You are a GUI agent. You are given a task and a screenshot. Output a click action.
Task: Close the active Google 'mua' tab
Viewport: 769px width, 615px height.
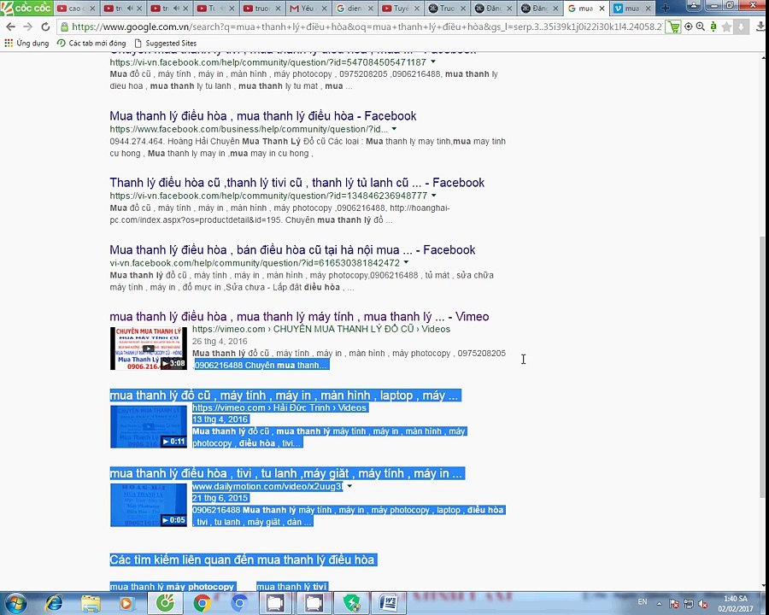(602, 9)
